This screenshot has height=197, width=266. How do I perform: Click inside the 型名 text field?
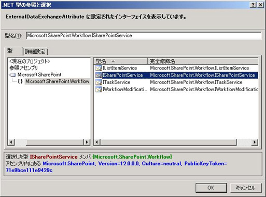pos(144,36)
